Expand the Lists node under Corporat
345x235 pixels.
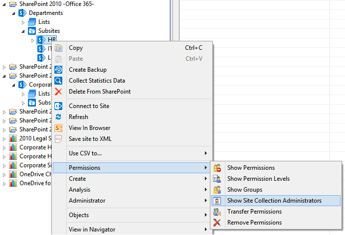click(x=23, y=94)
